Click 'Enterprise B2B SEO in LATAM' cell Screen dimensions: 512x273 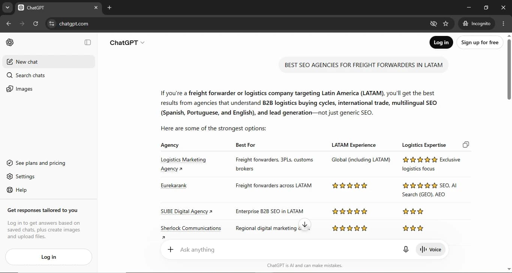269,211
